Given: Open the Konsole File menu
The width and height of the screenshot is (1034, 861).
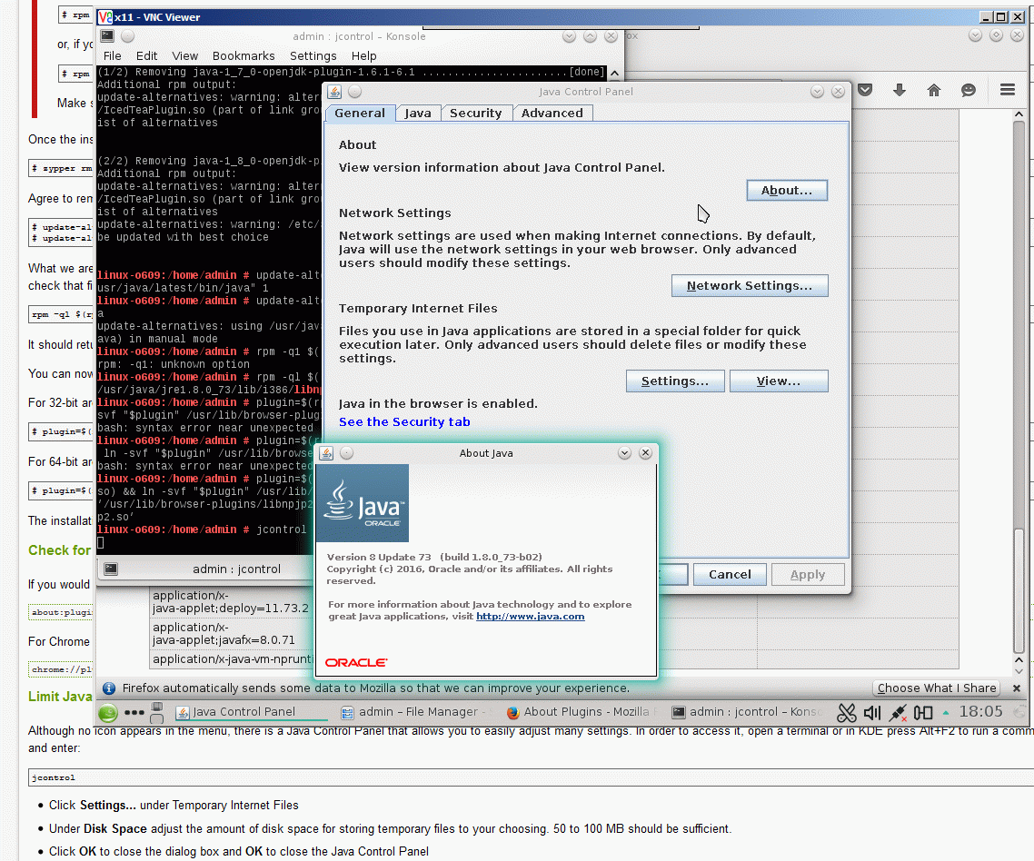Looking at the screenshot, I should tap(112, 56).
